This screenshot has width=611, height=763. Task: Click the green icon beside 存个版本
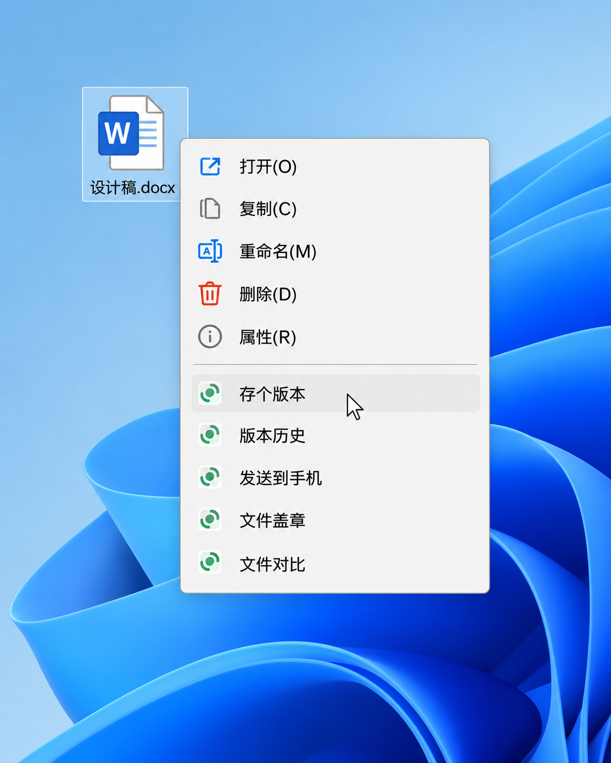click(210, 393)
